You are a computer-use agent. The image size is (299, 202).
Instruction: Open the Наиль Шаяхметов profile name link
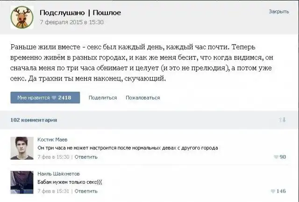(x=57, y=174)
